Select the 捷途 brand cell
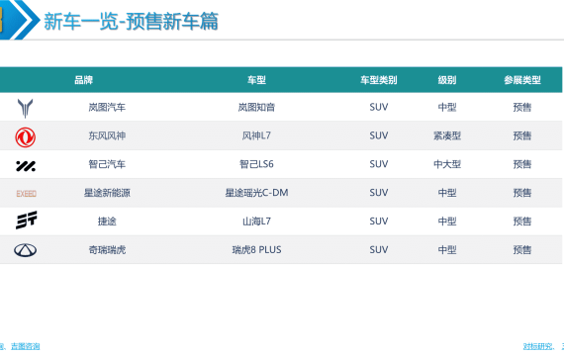The height and width of the screenshot is (356, 564). [107, 222]
